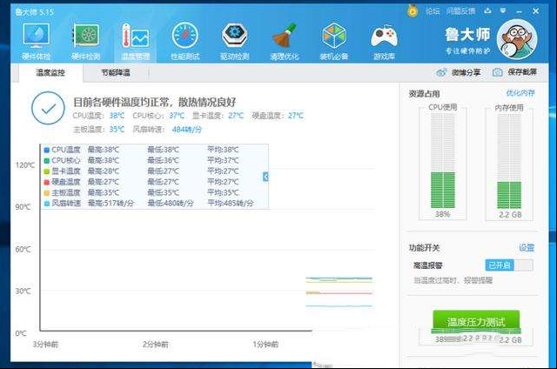Image resolution: width=557 pixels, height=369 pixels.
Task: Click the 优化内存 link
Action: pos(520,93)
